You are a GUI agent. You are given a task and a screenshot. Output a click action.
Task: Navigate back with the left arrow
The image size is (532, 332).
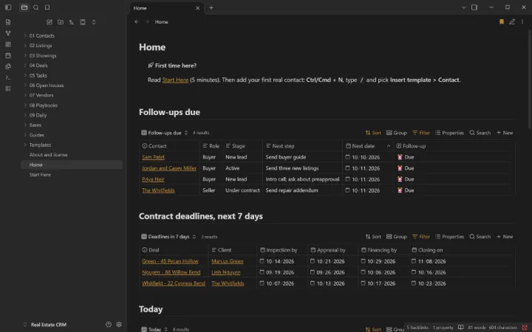tap(137, 21)
